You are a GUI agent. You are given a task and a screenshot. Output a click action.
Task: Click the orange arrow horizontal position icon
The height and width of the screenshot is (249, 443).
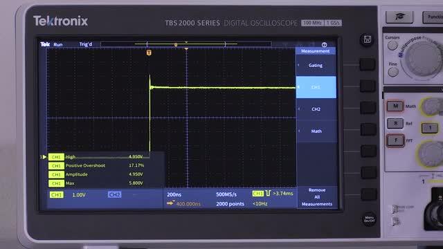[x=171, y=203]
